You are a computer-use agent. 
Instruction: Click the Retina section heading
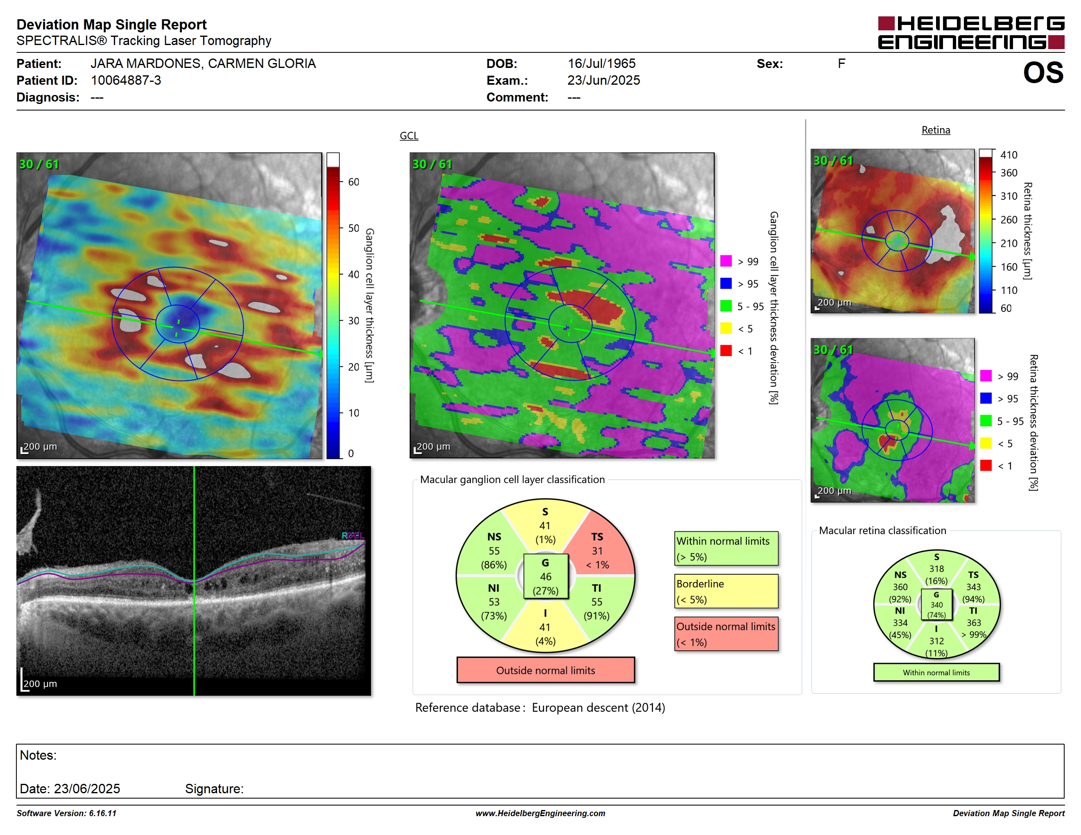pos(936,130)
